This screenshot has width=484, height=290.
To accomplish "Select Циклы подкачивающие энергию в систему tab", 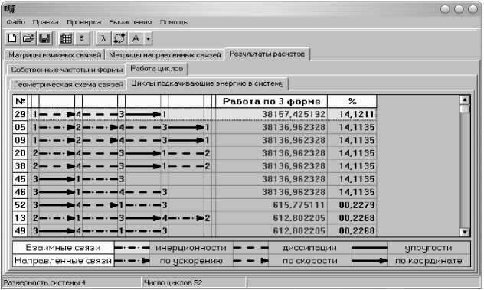I will [207, 83].
